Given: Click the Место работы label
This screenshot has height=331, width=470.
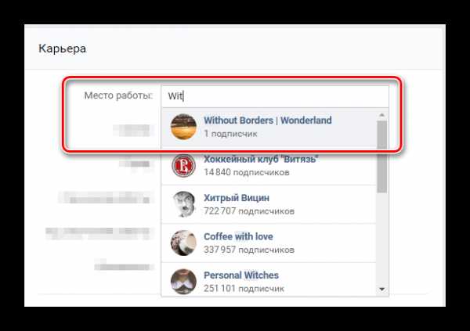Looking at the screenshot, I should point(118,95).
